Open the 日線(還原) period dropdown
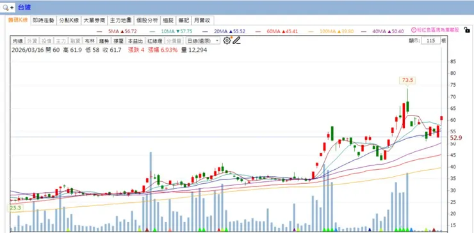The width and height of the screenshot is (474, 233). pyautogui.click(x=202, y=41)
